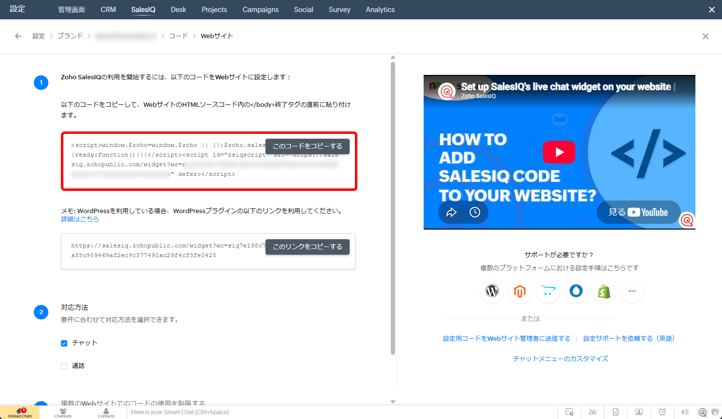This screenshot has width=722, height=419.
Task: Open the 詳細はこちら link
Action: [80, 219]
